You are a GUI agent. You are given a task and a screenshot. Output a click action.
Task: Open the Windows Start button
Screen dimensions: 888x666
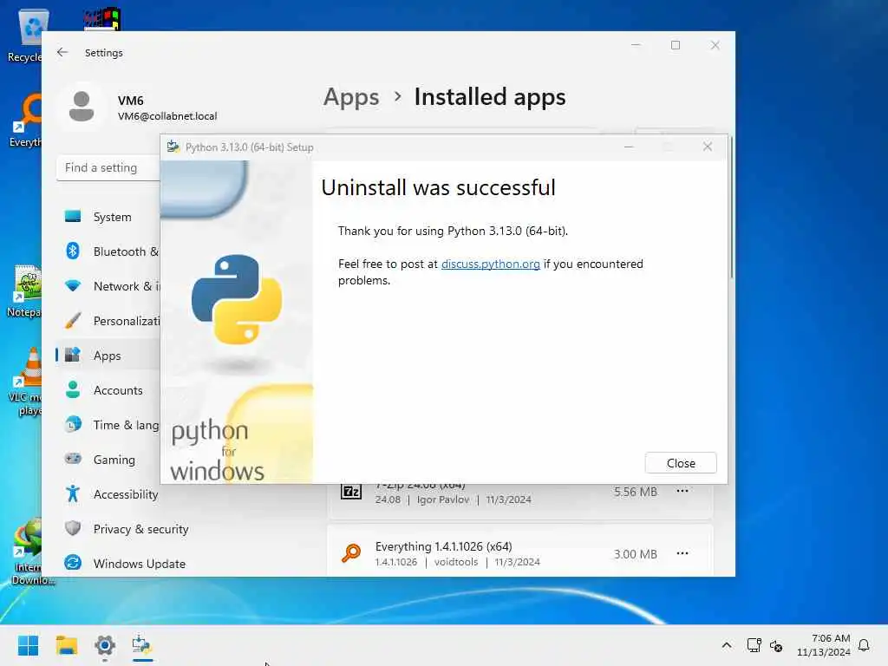(x=29, y=645)
